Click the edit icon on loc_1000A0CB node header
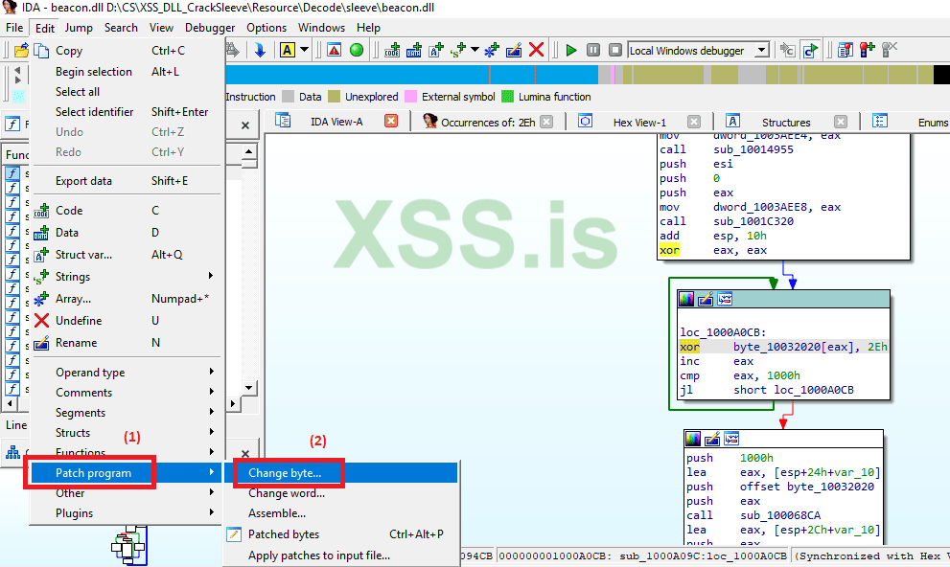Image resolution: width=950 pixels, height=567 pixels. click(706, 299)
